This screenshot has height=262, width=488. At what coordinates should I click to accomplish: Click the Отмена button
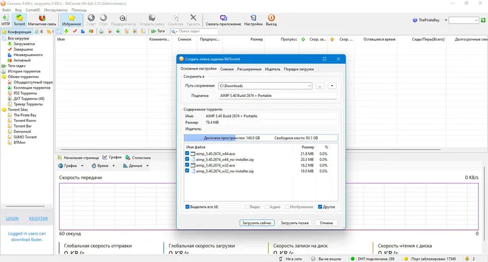point(326,223)
